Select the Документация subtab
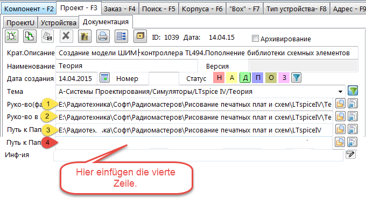Image resolution: width=366 pixels, height=199 pixels. pyautogui.click(x=105, y=21)
